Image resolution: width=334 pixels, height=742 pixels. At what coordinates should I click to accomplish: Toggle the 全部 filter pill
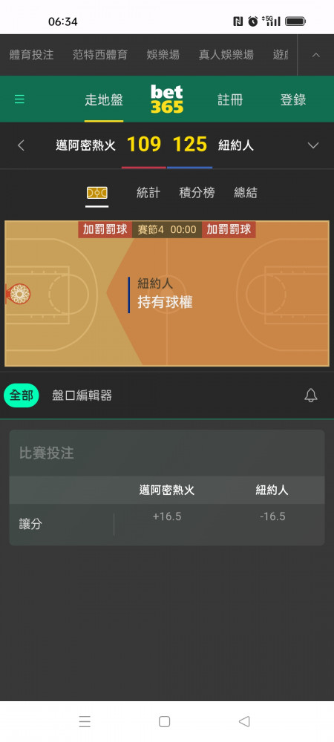click(x=22, y=395)
